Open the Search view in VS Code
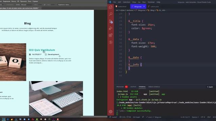This screenshot has height=121, width=216. tap(111, 14)
